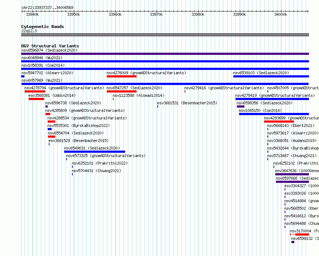Select the nsv6048946 (Wu2021) label

coord(42,58)
